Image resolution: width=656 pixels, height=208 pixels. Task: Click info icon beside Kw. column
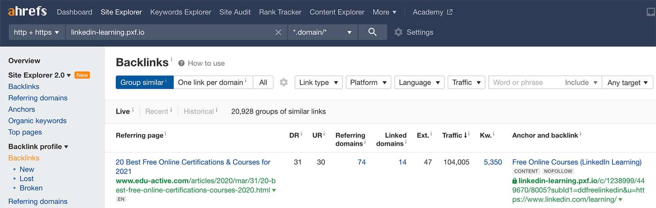point(493,134)
